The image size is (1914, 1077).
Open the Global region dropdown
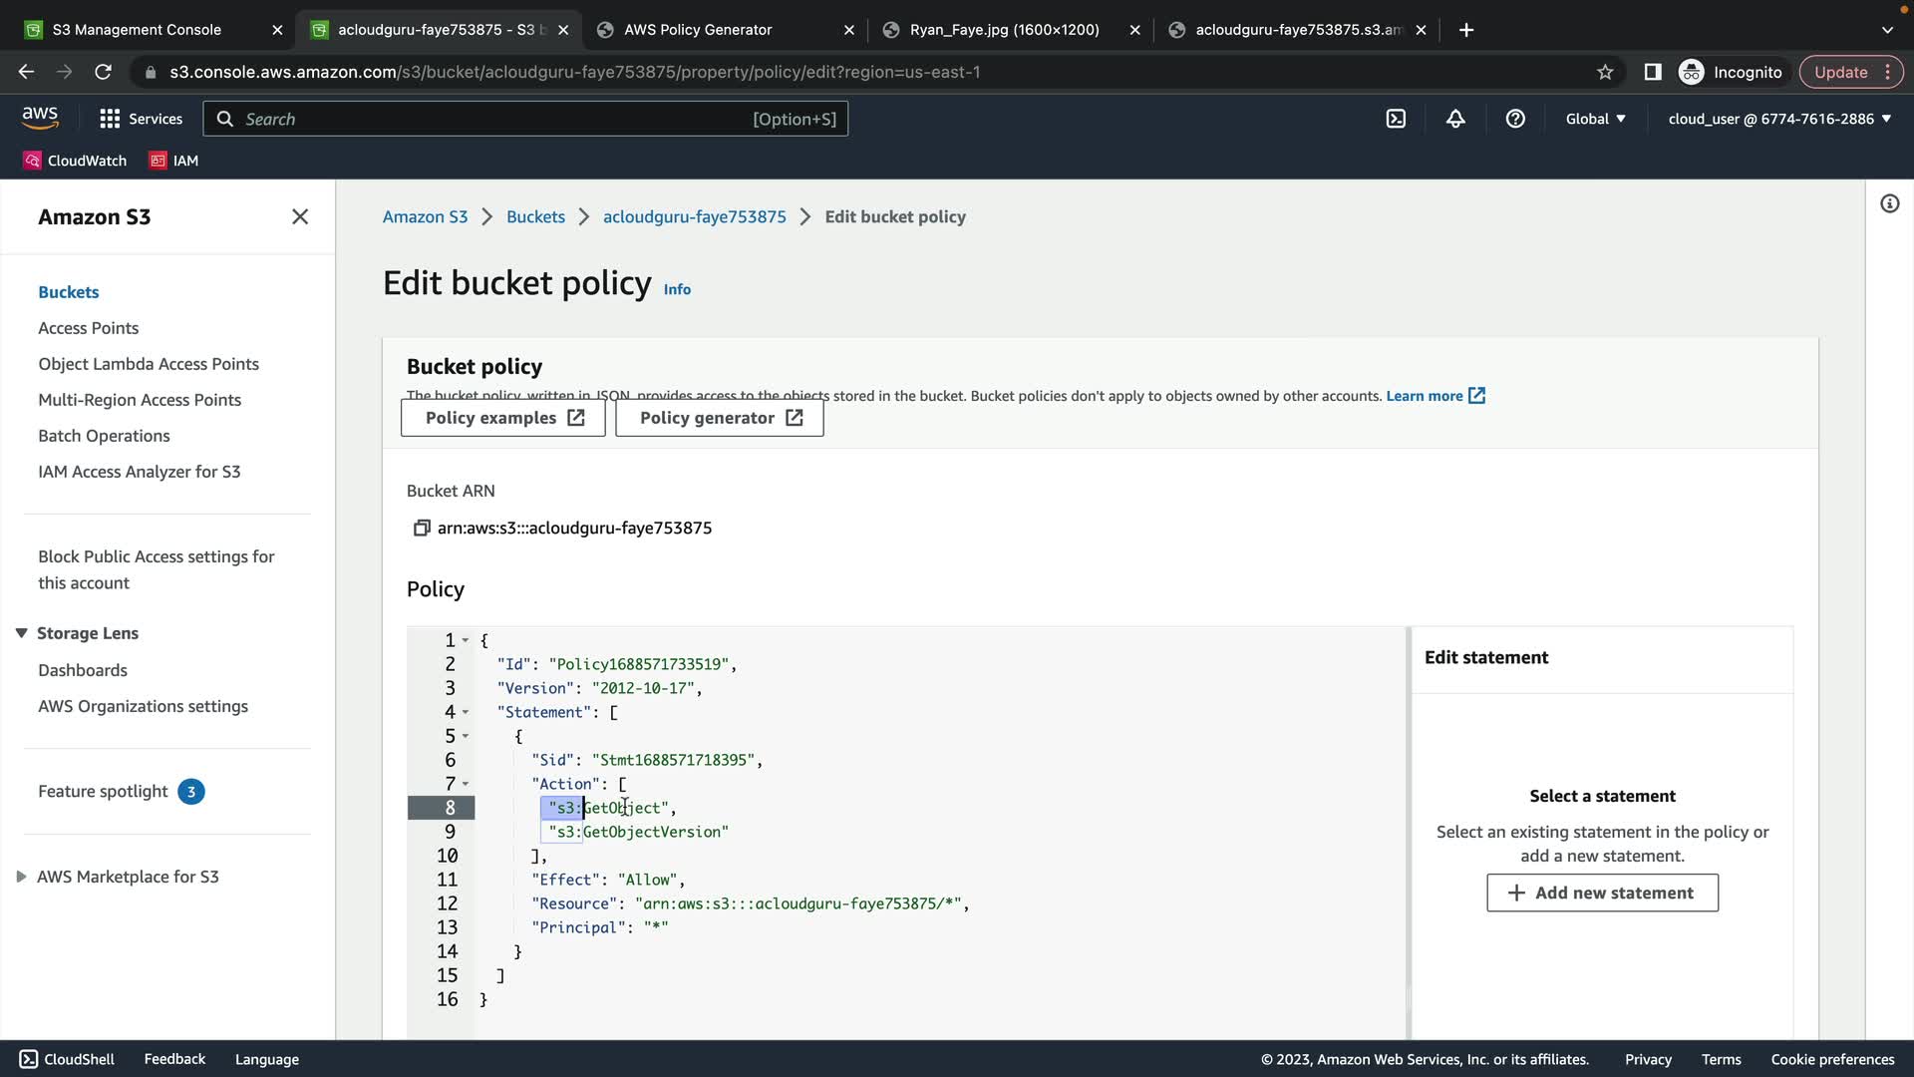[x=1595, y=119]
